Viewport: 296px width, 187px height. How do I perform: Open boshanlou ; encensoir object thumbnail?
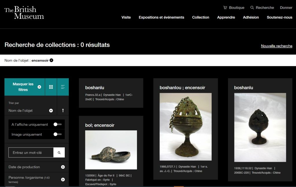pyautogui.click(x=185, y=127)
